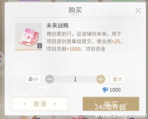The image size is (148, 119).
Task: Click the orange +1000 contribution value
Action: pos(73,49)
